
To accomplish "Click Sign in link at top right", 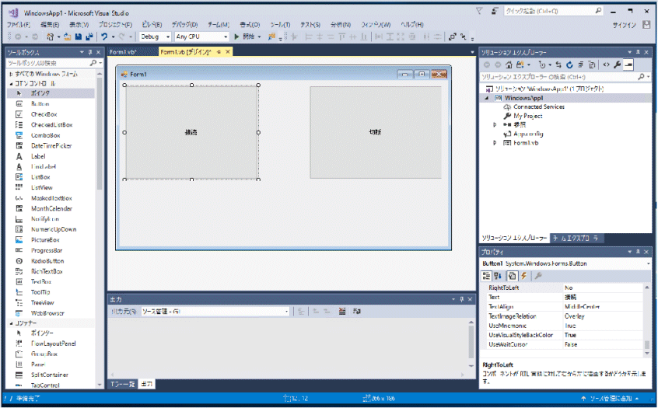I will coord(624,25).
